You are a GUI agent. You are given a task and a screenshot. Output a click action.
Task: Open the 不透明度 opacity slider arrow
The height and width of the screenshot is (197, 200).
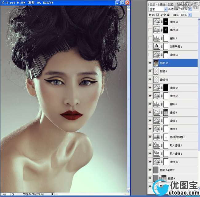coord(190,9)
